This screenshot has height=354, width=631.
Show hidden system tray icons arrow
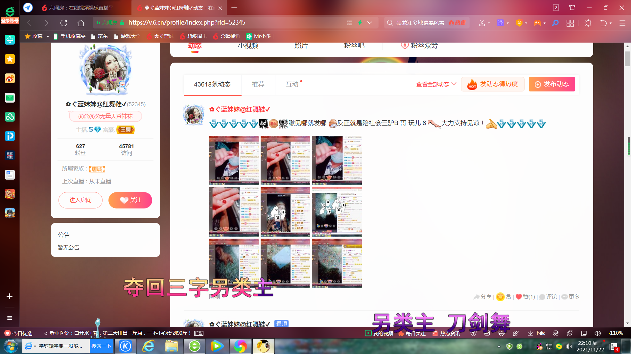point(499,346)
